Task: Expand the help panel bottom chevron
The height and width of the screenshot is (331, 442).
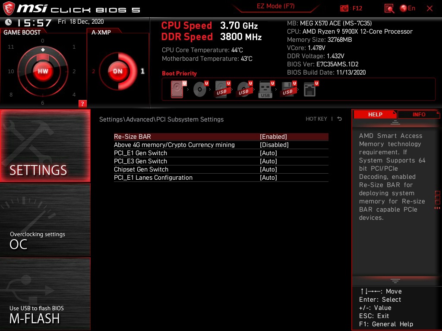Action: [395, 281]
